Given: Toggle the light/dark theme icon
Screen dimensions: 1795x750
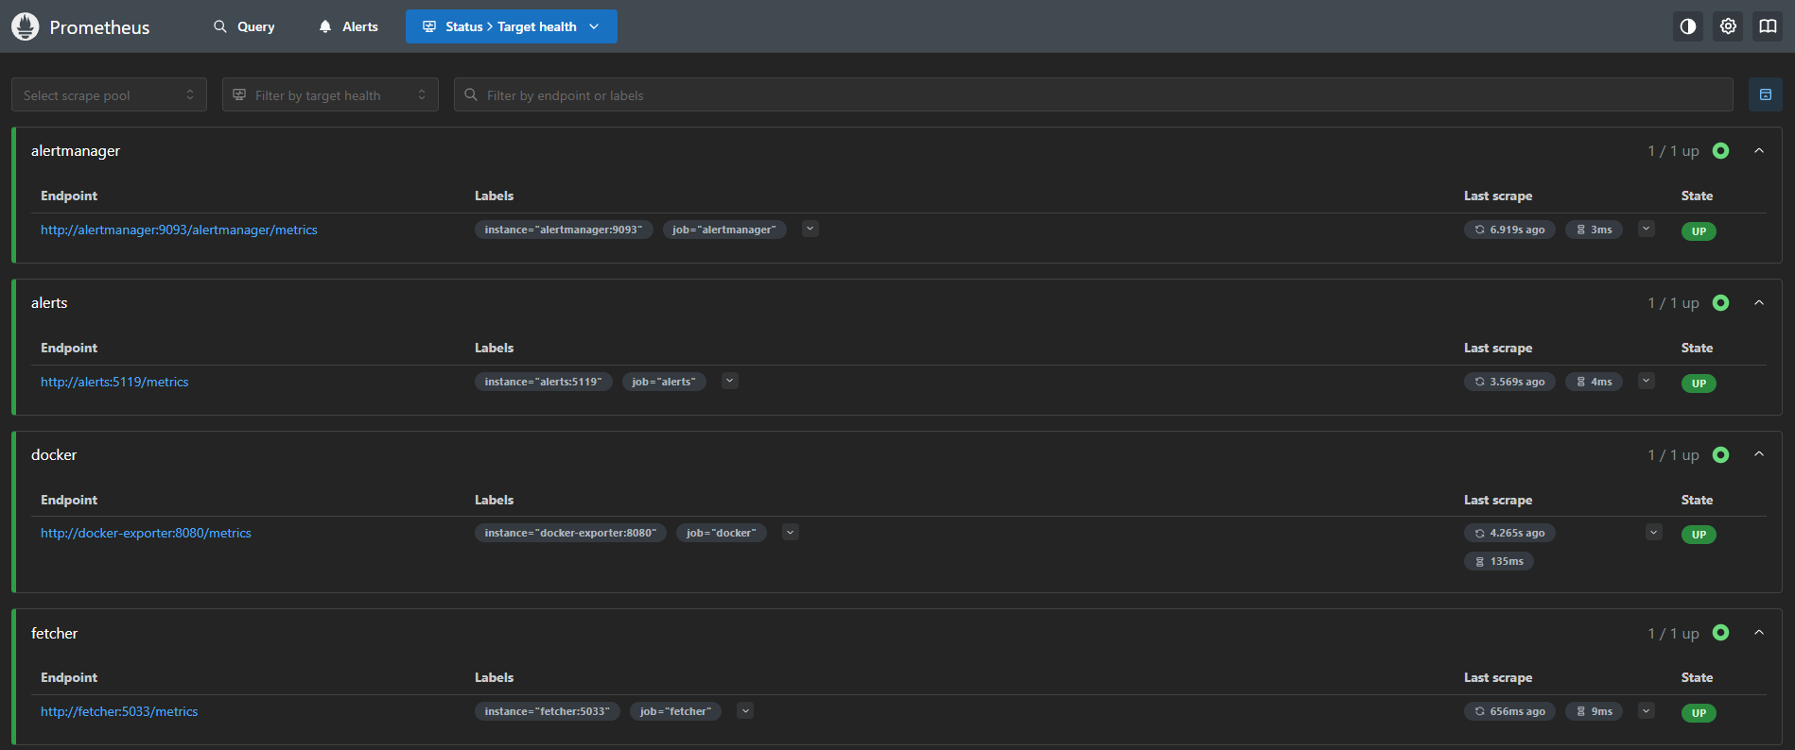Looking at the screenshot, I should [1688, 26].
